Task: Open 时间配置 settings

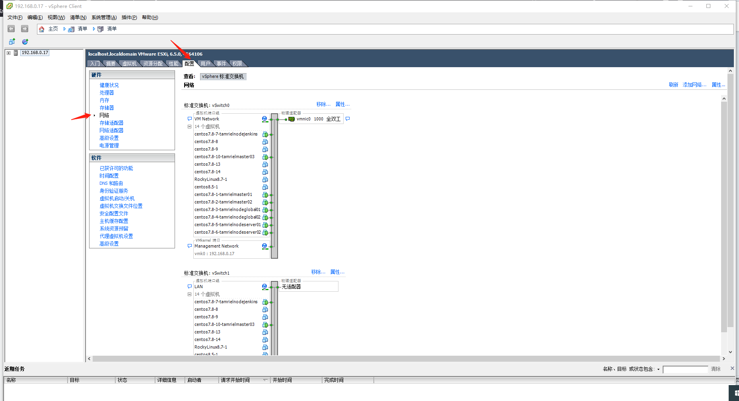Action: click(x=109, y=176)
